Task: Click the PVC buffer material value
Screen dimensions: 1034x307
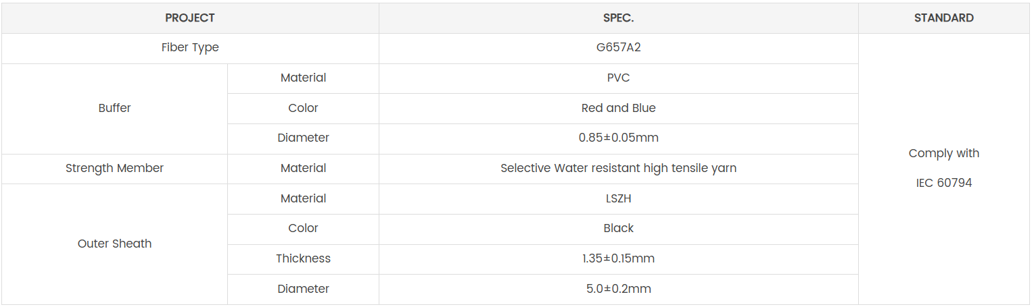Action: tap(618, 78)
